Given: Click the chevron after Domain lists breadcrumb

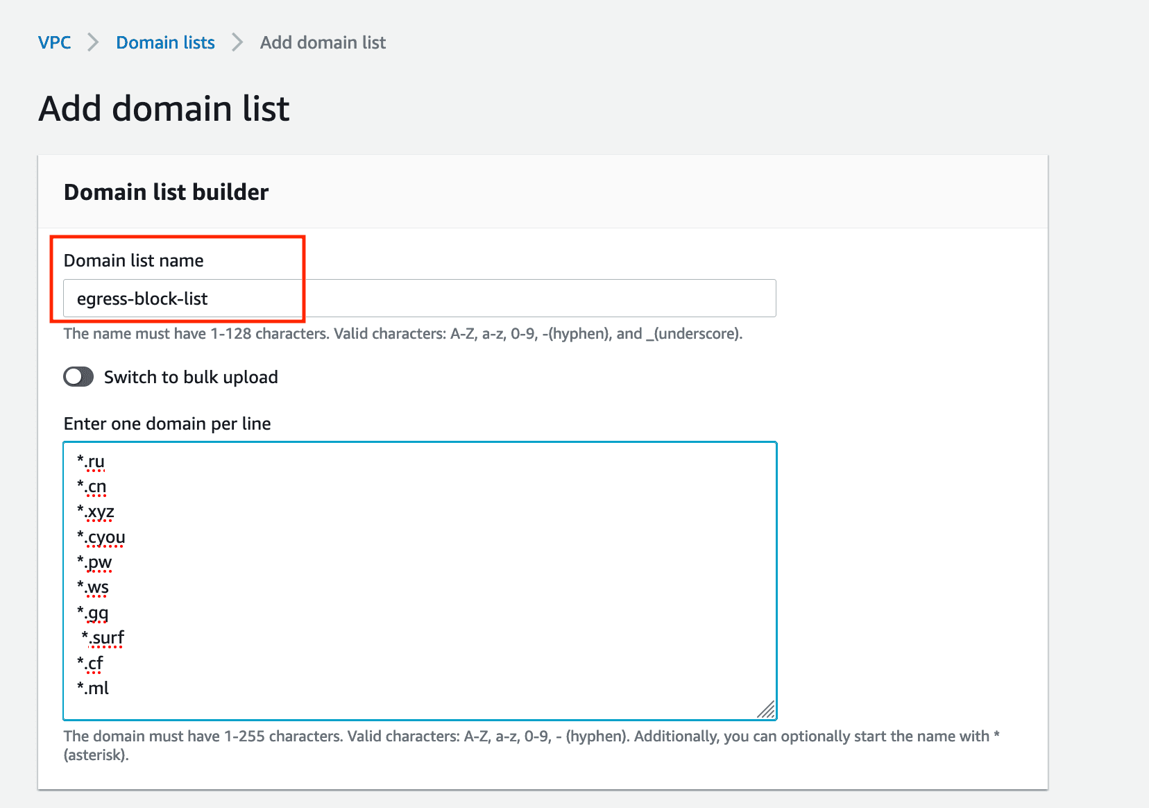Looking at the screenshot, I should coord(237,42).
